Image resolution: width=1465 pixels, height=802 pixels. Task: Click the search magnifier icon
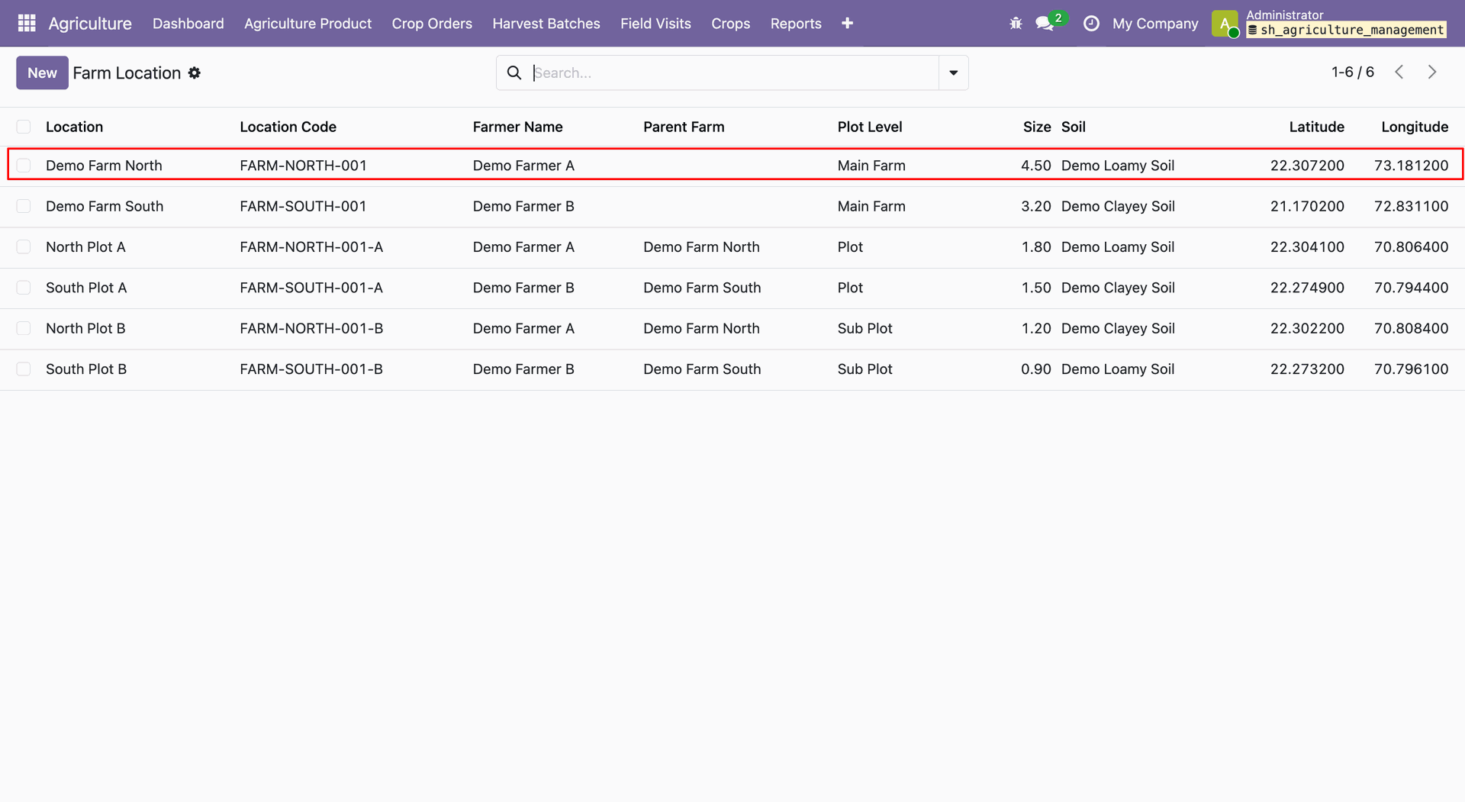pyautogui.click(x=514, y=72)
